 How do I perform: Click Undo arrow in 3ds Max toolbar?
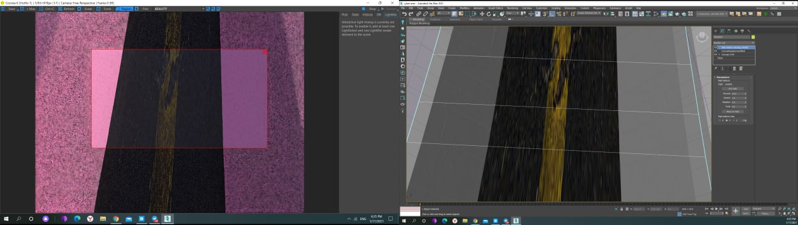(x=404, y=14)
